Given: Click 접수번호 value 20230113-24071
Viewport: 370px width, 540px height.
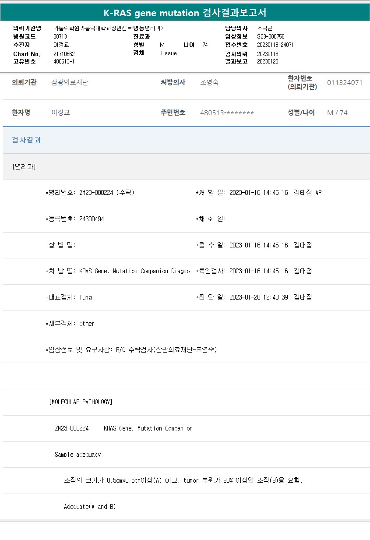Looking at the screenshot, I should coord(275,45).
